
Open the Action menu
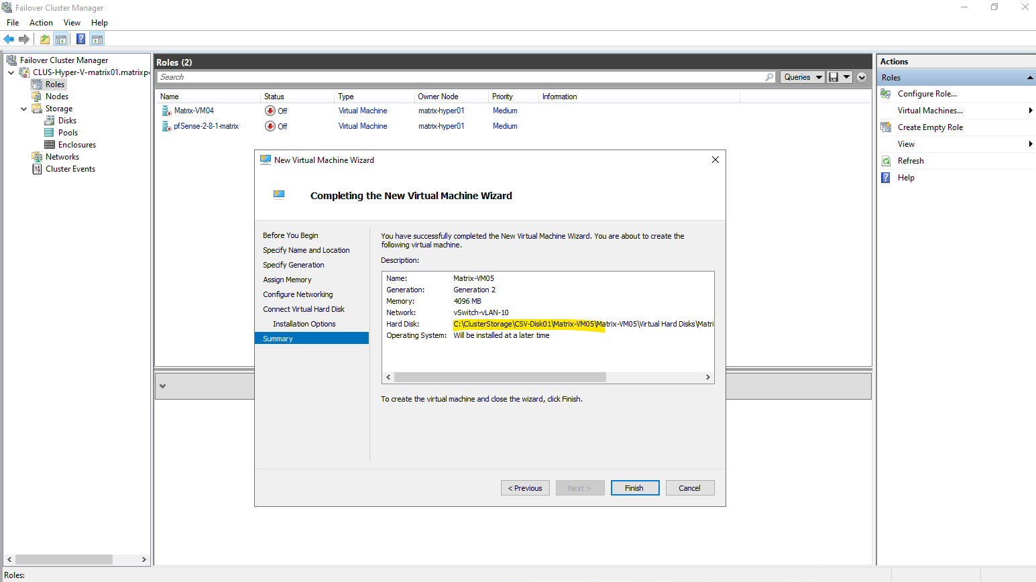(41, 23)
